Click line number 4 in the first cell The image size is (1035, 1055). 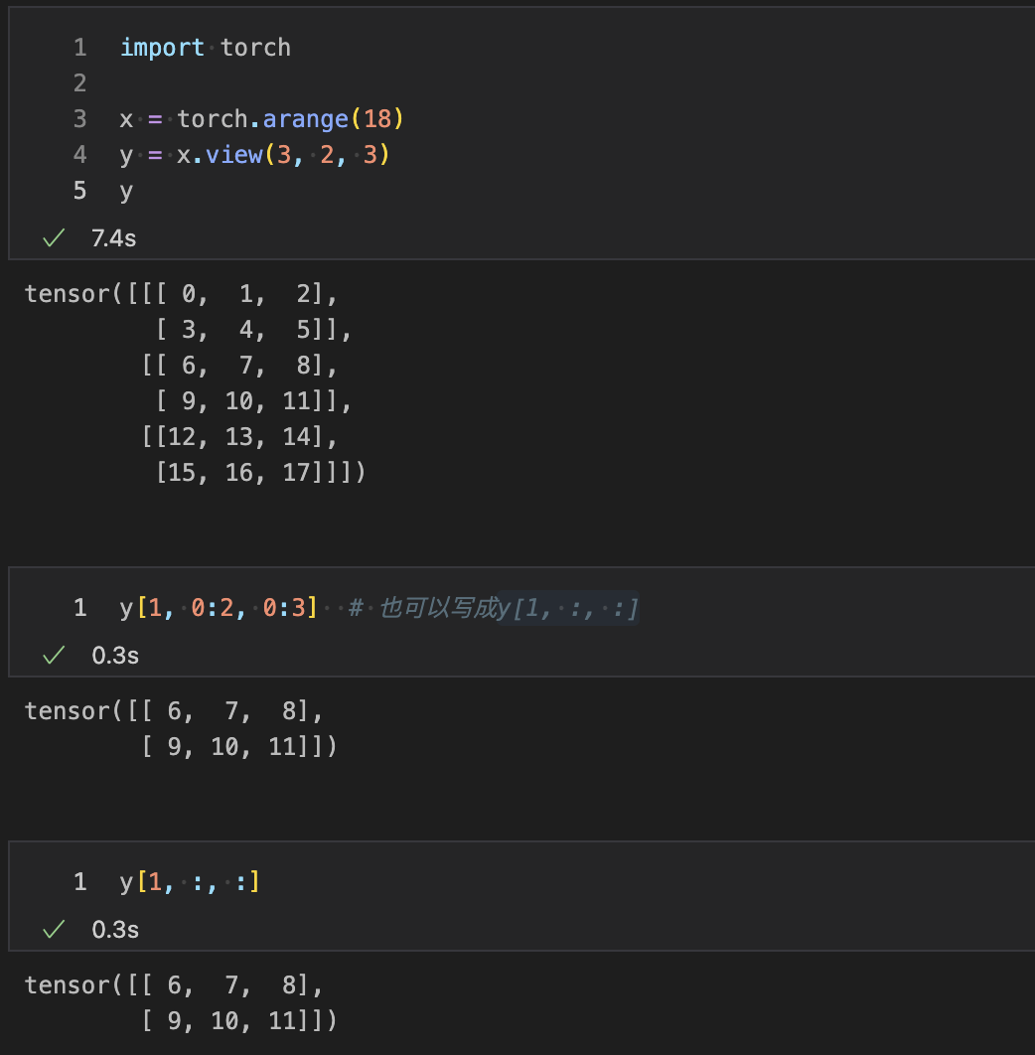pos(79,155)
